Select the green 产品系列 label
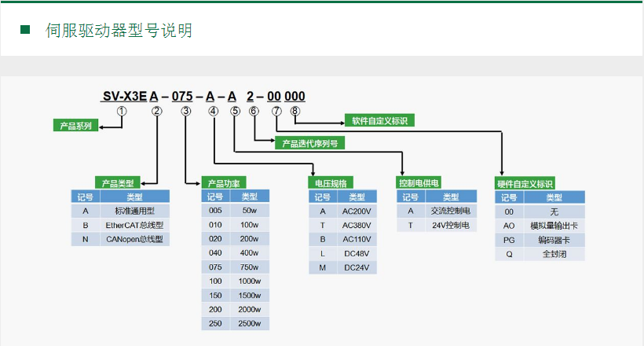The width and height of the screenshot is (644, 346). [76, 126]
